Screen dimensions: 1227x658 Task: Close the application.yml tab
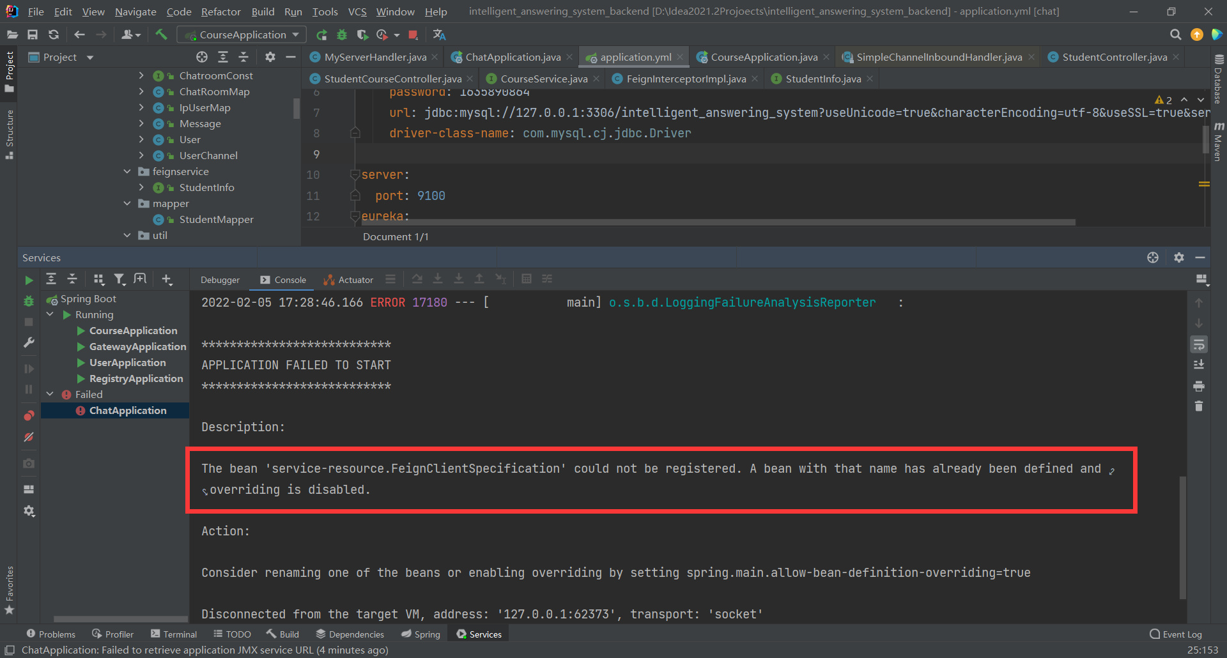(680, 57)
